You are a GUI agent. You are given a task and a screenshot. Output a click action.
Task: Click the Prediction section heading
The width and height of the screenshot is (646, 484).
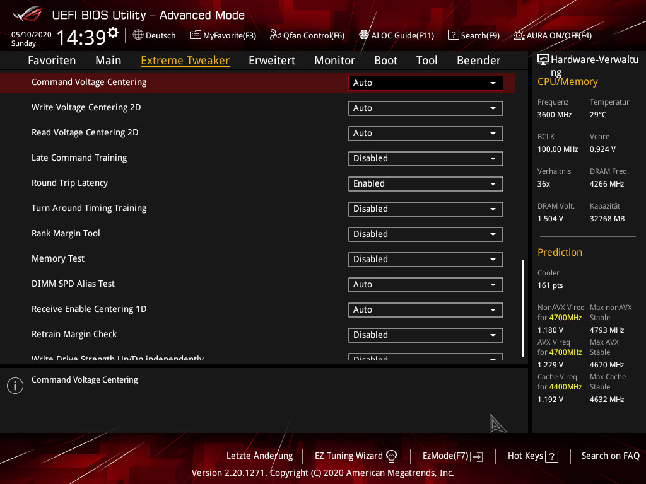pyautogui.click(x=560, y=252)
